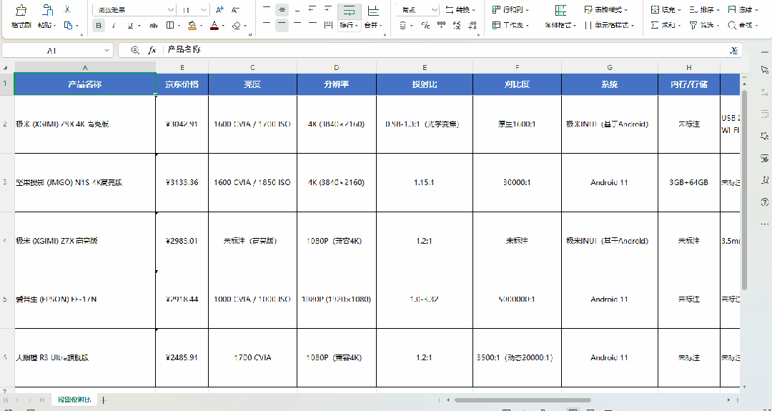Go to first sheet navigation arrow
Screen dimensions: 772x411
(6, 400)
